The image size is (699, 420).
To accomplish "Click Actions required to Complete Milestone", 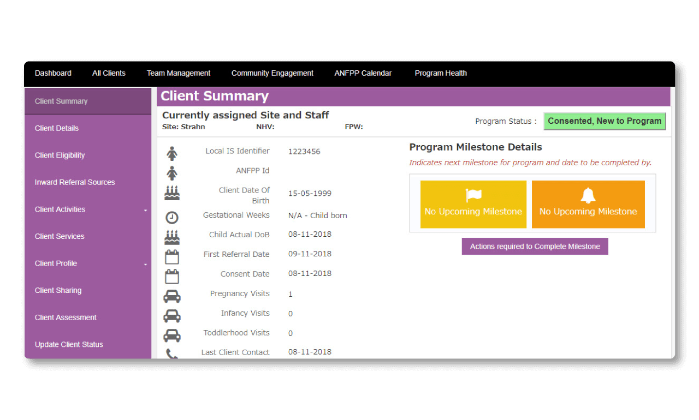I will click(x=535, y=246).
